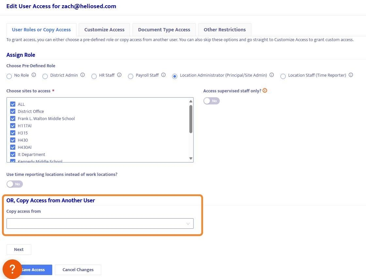Uncheck the It Department site checkbox
This screenshot has width=366, height=279.
coord(13,155)
